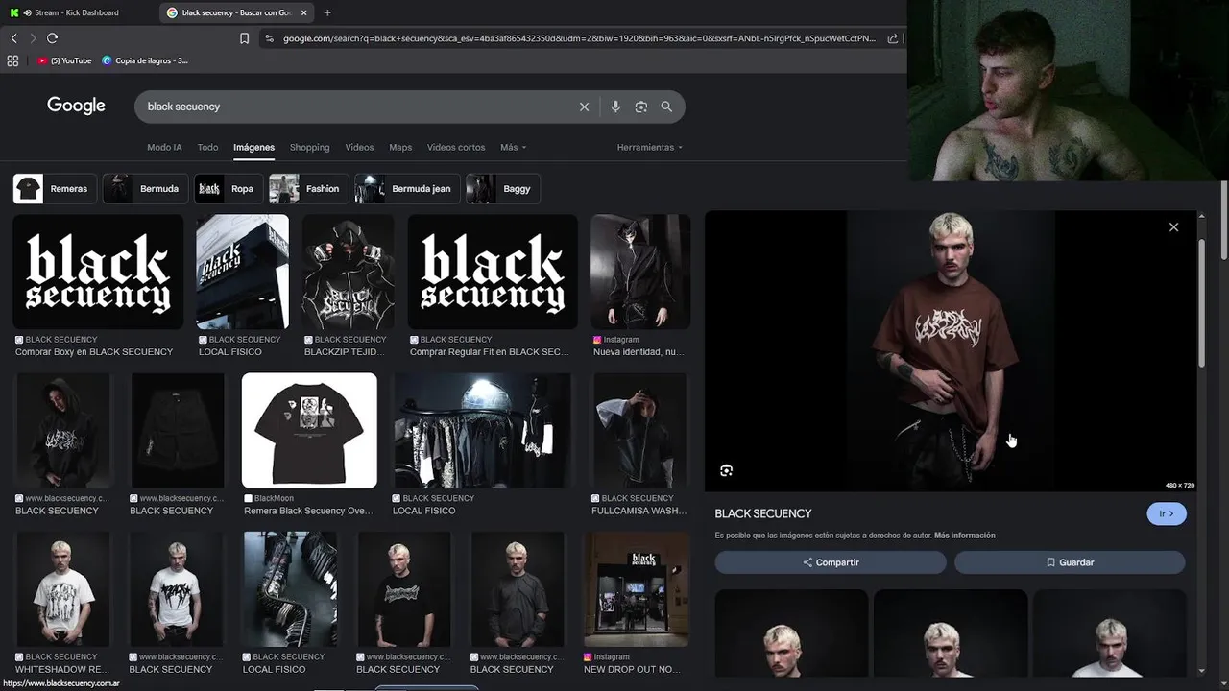Viewport: 1229px width, 691px height.
Task: Switch to the Stream - Kick Dashboard tab
Action: click(79, 12)
